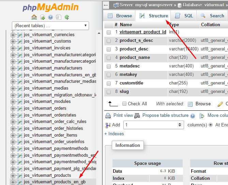Check the product_name column checkbox

click(x=109, y=58)
